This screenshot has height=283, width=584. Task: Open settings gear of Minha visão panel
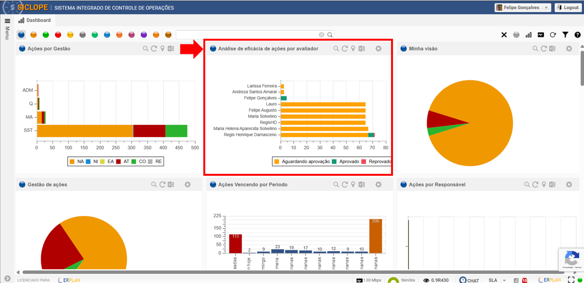[569, 49]
